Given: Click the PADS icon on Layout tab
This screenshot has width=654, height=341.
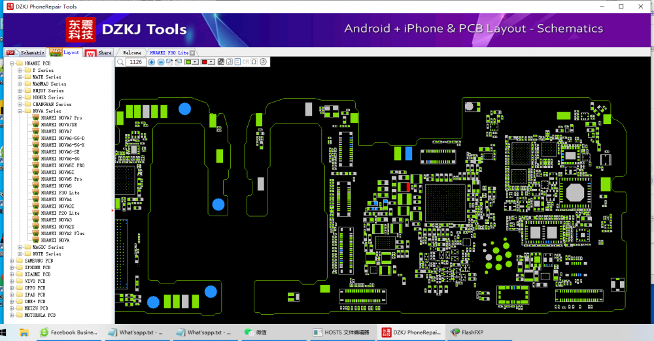Looking at the screenshot, I should [x=56, y=52].
